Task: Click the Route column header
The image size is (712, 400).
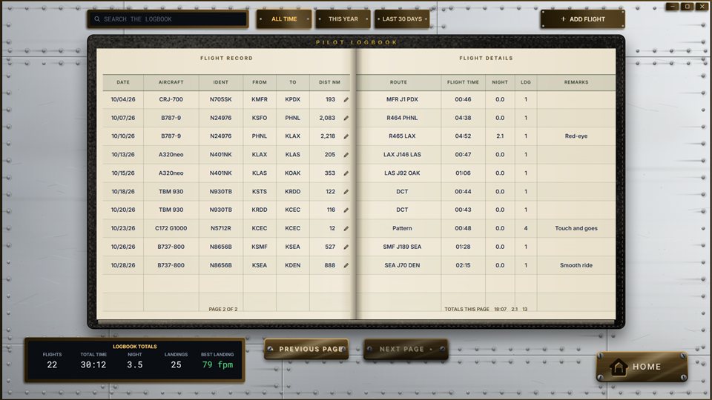Action: [398, 82]
